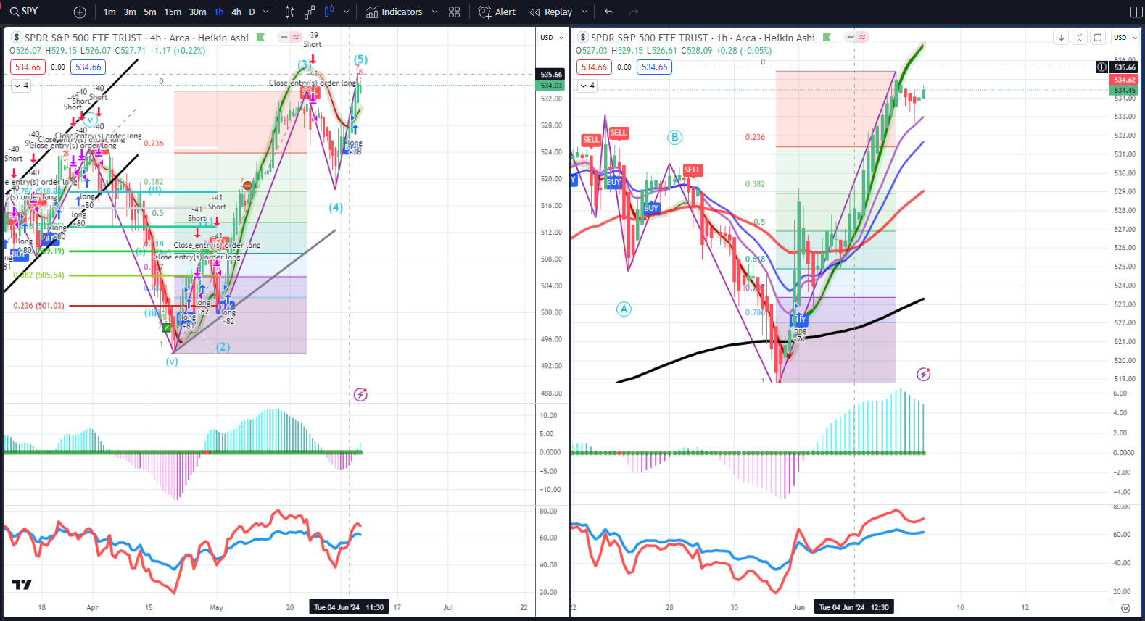Viewport: 1145px width, 621px height.
Task: Click the circled A wave label on 1h chart
Action: point(624,309)
